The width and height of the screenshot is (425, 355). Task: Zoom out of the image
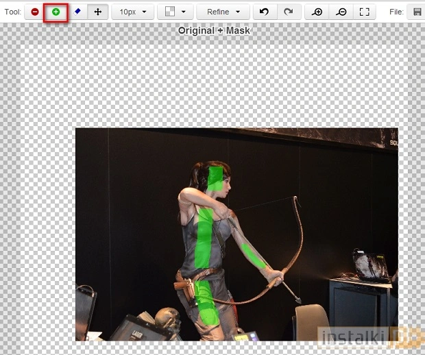pyautogui.click(x=341, y=12)
